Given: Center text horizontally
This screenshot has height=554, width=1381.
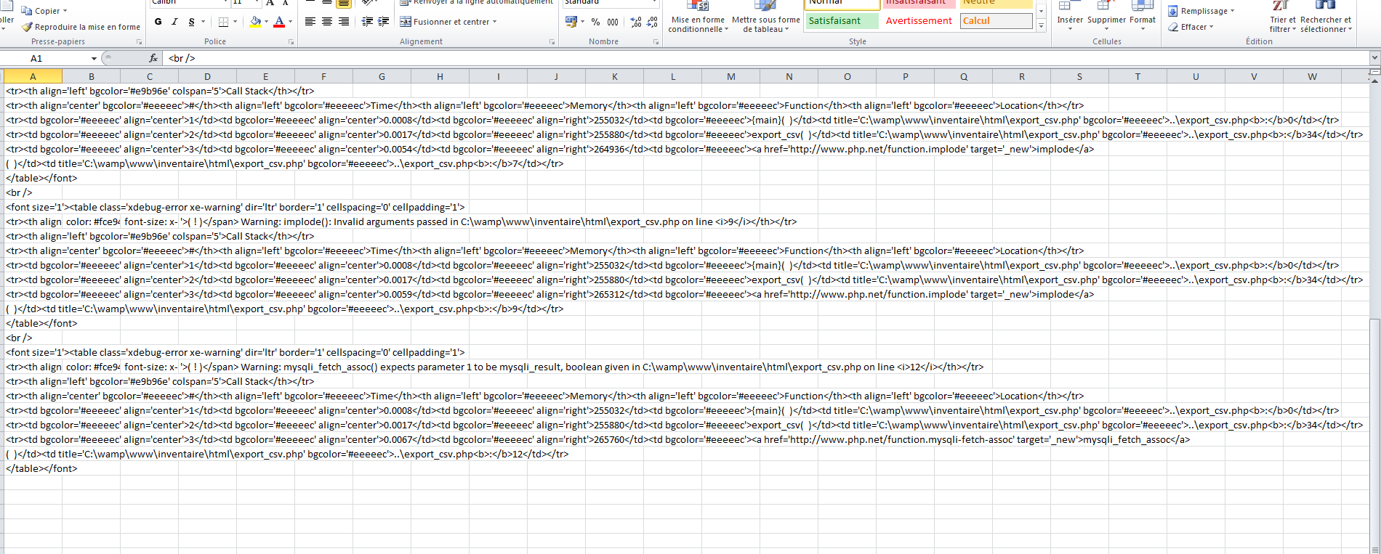Looking at the screenshot, I should [327, 22].
